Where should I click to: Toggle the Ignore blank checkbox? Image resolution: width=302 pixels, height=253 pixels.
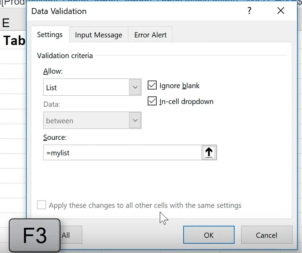(x=152, y=85)
